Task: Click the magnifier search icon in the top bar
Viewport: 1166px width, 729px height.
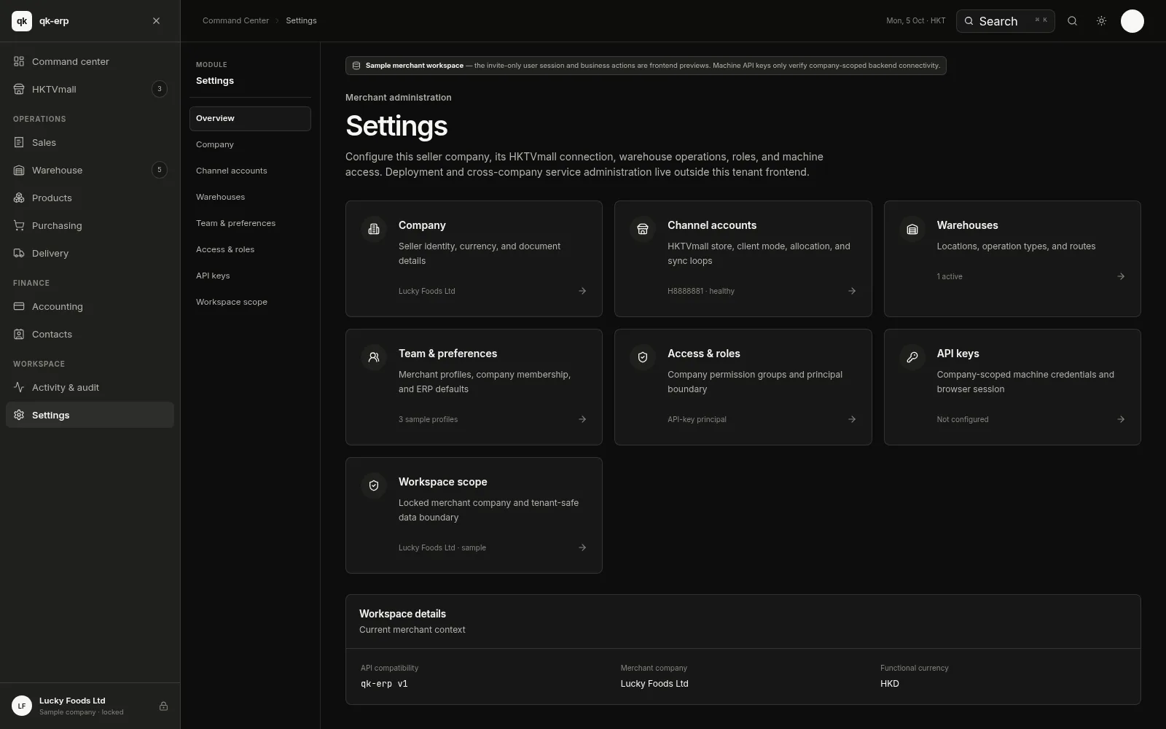Action: [x=1072, y=21]
